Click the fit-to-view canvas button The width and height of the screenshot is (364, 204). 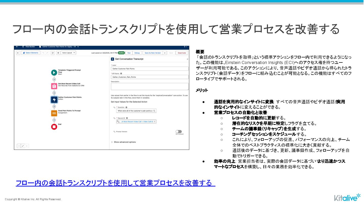pos(23,146)
